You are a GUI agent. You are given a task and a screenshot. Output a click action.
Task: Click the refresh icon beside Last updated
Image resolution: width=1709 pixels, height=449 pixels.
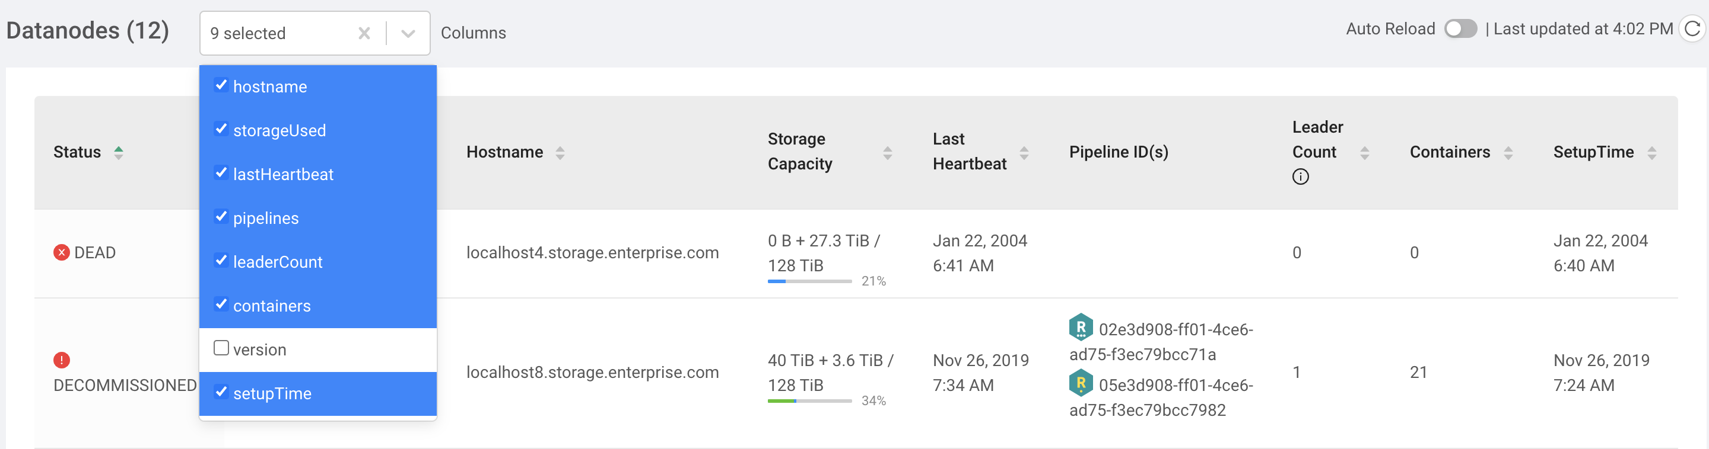tap(1692, 29)
